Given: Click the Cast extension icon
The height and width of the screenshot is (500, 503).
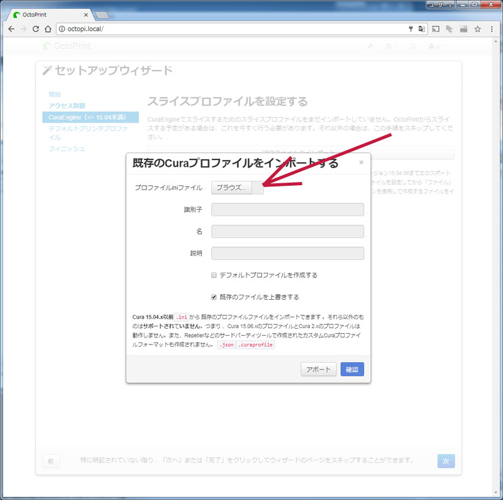Looking at the screenshot, I should (x=436, y=29).
